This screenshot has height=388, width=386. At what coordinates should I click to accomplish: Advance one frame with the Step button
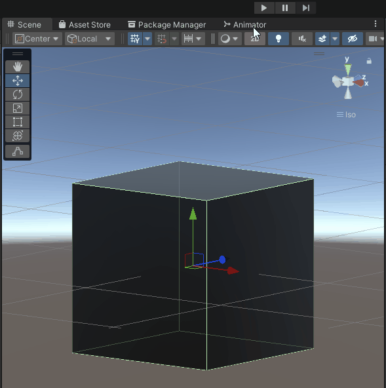click(x=306, y=8)
